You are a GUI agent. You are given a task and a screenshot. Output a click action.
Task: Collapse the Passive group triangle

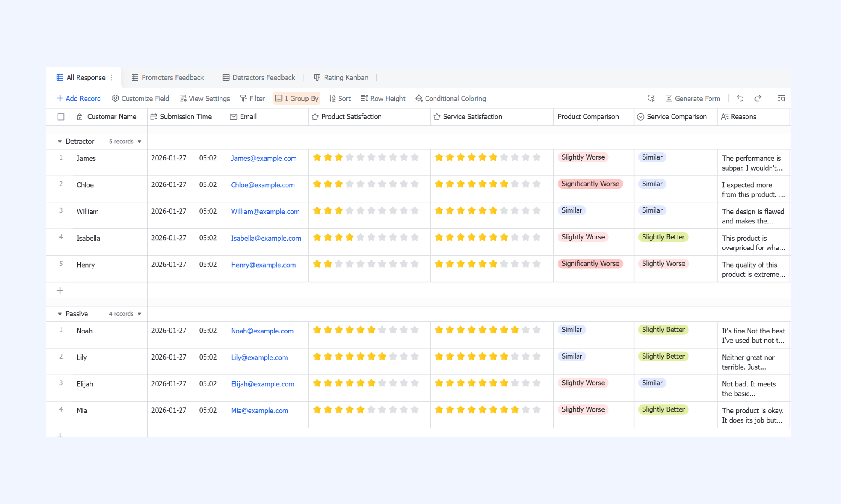tap(60, 314)
